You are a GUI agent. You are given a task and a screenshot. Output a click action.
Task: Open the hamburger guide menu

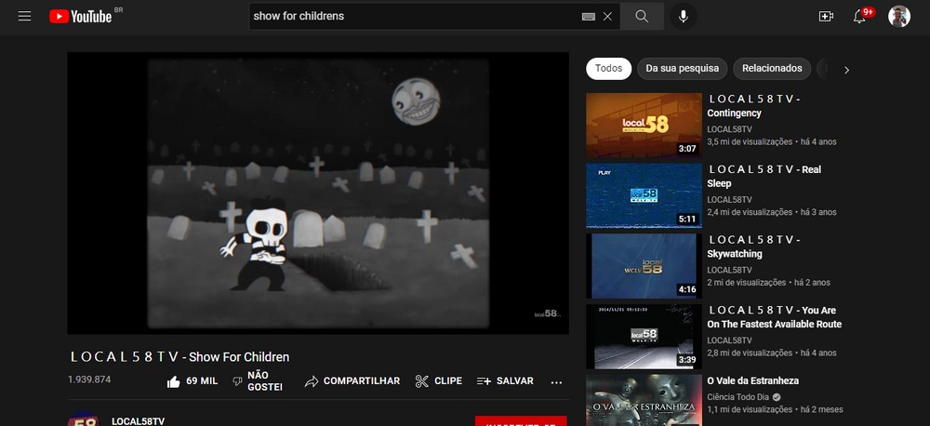tap(24, 16)
